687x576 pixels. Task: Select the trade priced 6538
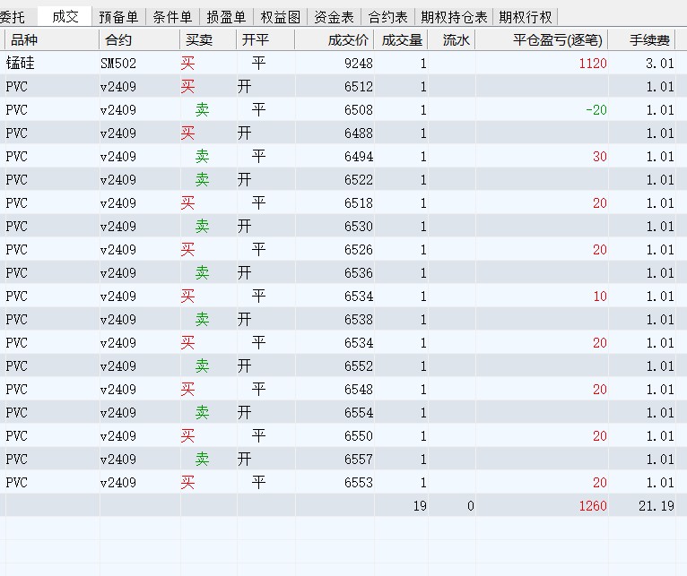(x=343, y=319)
